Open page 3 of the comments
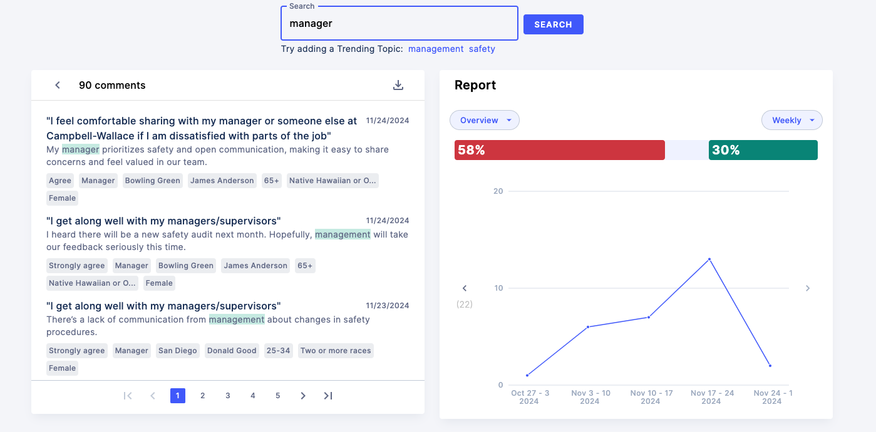This screenshot has width=876, height=432. click(x=227, y=396)
